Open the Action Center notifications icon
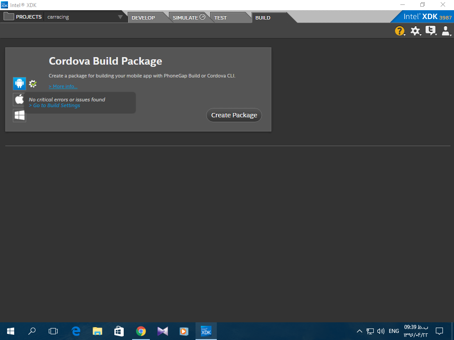The image size is (454, 340). 439,331
